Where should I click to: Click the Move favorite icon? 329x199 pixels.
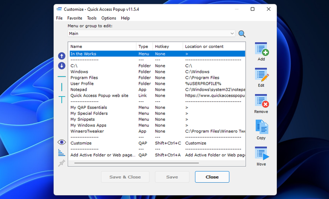point(262,153)
